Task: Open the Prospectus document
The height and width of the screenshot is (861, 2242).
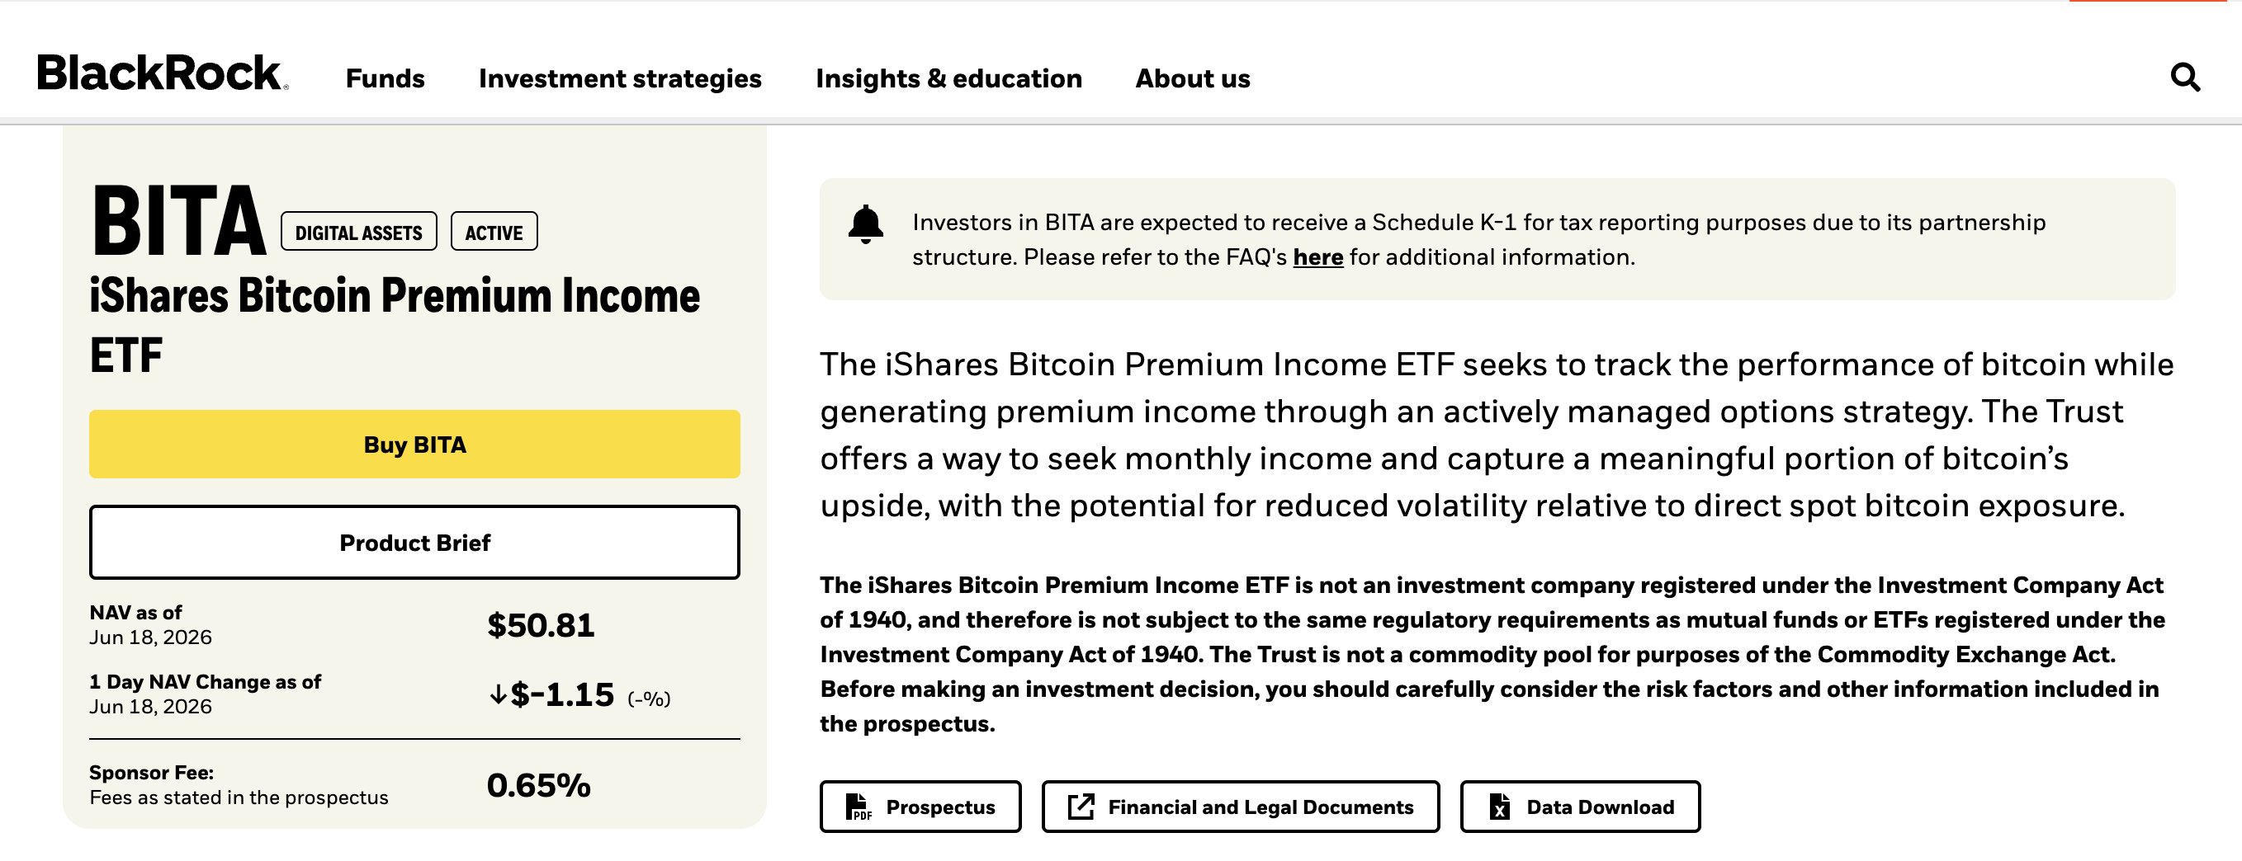Action: click(x=920, y=807)
